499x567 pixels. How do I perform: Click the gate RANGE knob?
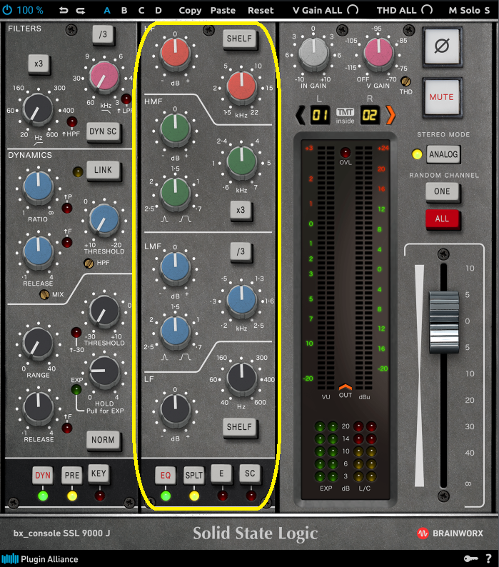click(x=38, y=344)
